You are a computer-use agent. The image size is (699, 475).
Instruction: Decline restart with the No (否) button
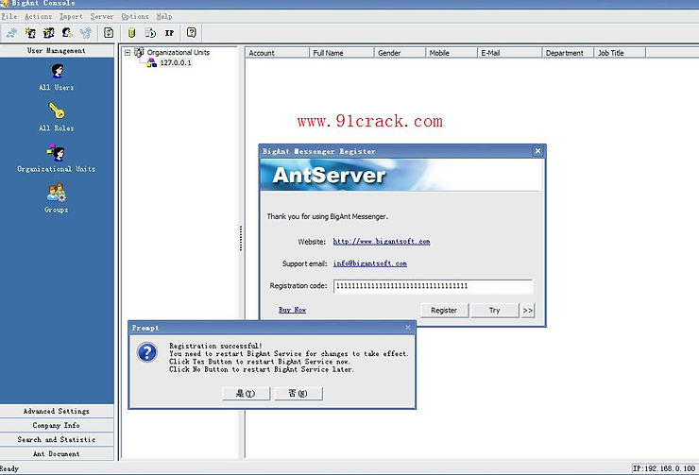[298, 394]
